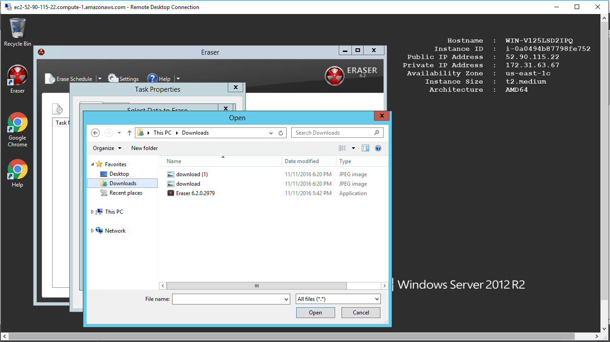
Task: Click the Up one level arrow
Action: click(130, 133)
